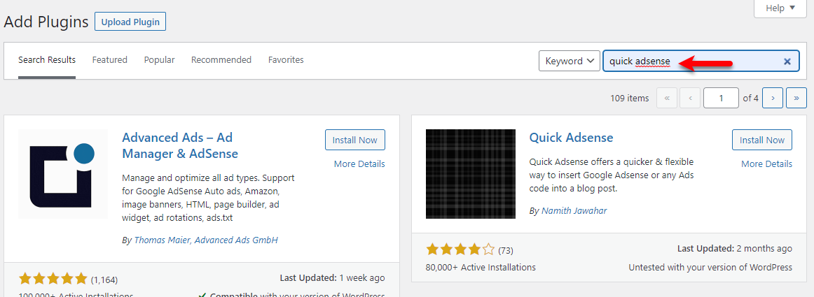The height and width of the screenshot is (297, 814).
Task: Open the Recommended tab
Action: [x=221, y=60]
